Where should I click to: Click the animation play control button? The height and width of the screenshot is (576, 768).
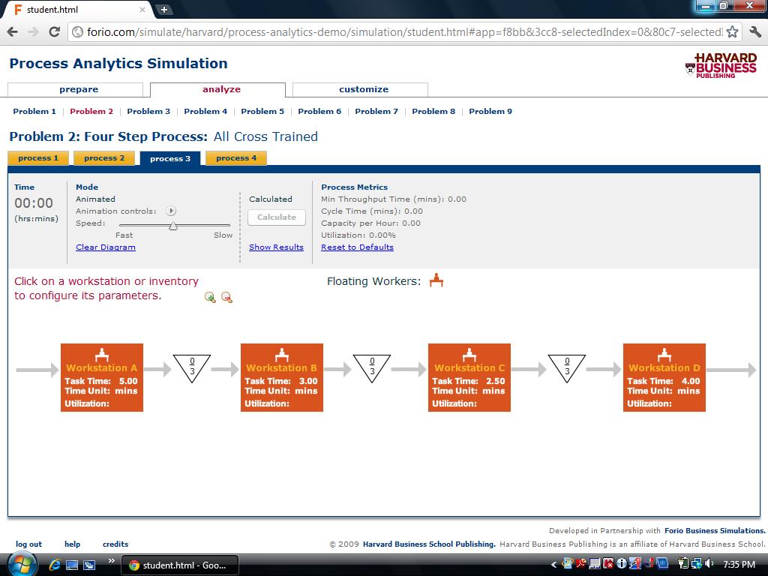click(170, 211)
